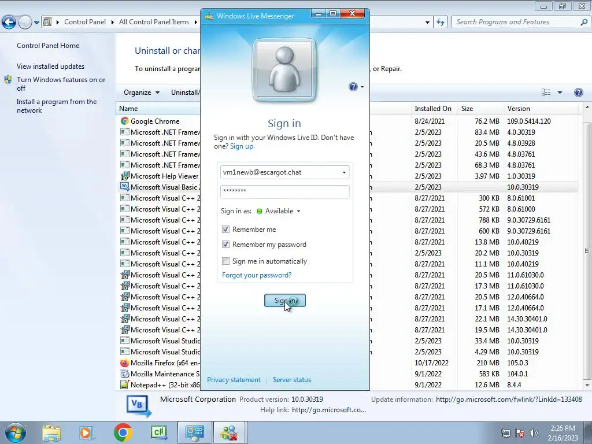Image resolution: width=592 pixels, height=444 pixels.
Task: Select the 109.0.5414.120 version cell
Action: 528,121
